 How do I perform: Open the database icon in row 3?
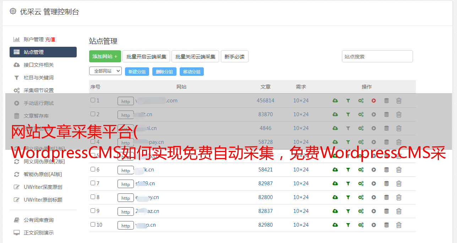386,128
